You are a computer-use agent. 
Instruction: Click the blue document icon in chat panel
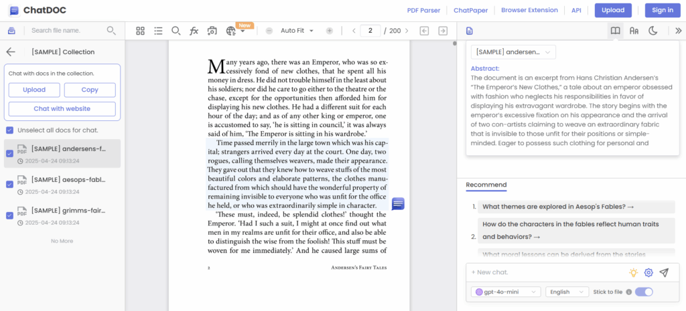coord(470,31)
